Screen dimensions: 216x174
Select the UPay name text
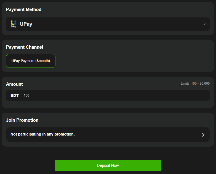26,24
